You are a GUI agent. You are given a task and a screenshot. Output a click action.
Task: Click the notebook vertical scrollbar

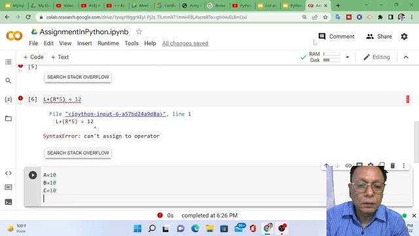416,142
